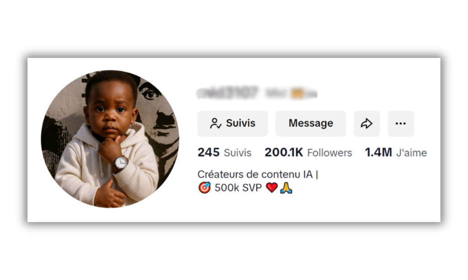Viewport: 468px width, 280px height.
Task: Open chat with the Message button
Action: coord(311,123)
